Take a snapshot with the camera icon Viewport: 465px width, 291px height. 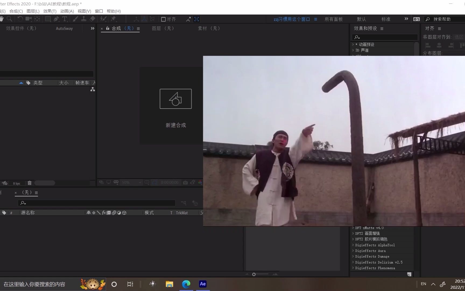pos(185,182)
